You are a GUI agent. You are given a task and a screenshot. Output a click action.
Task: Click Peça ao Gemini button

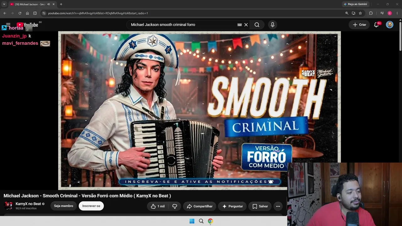355,4
